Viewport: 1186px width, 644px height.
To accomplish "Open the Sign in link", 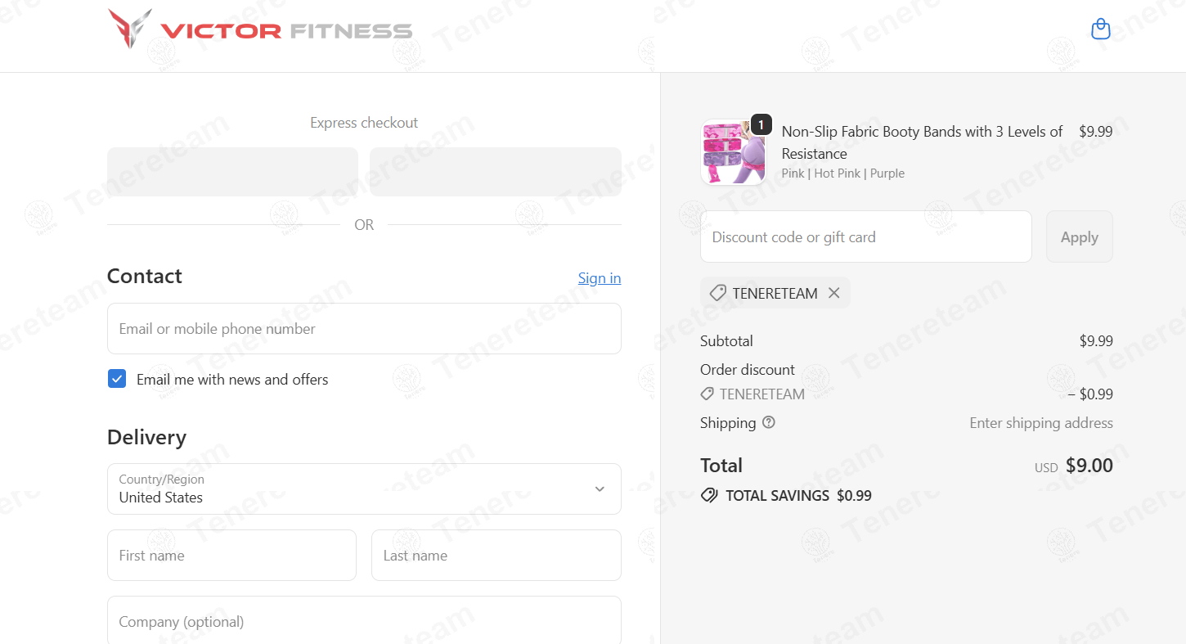I will click(599, 277).
